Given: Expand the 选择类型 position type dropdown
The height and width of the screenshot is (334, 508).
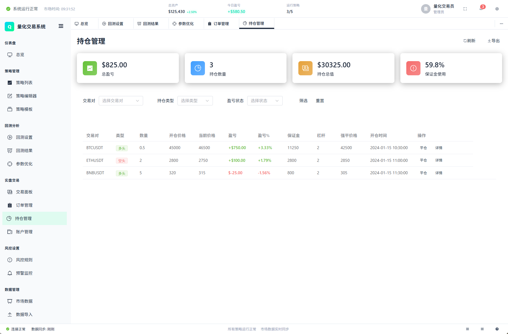Looking at the screenshot, I should point(195,101).
